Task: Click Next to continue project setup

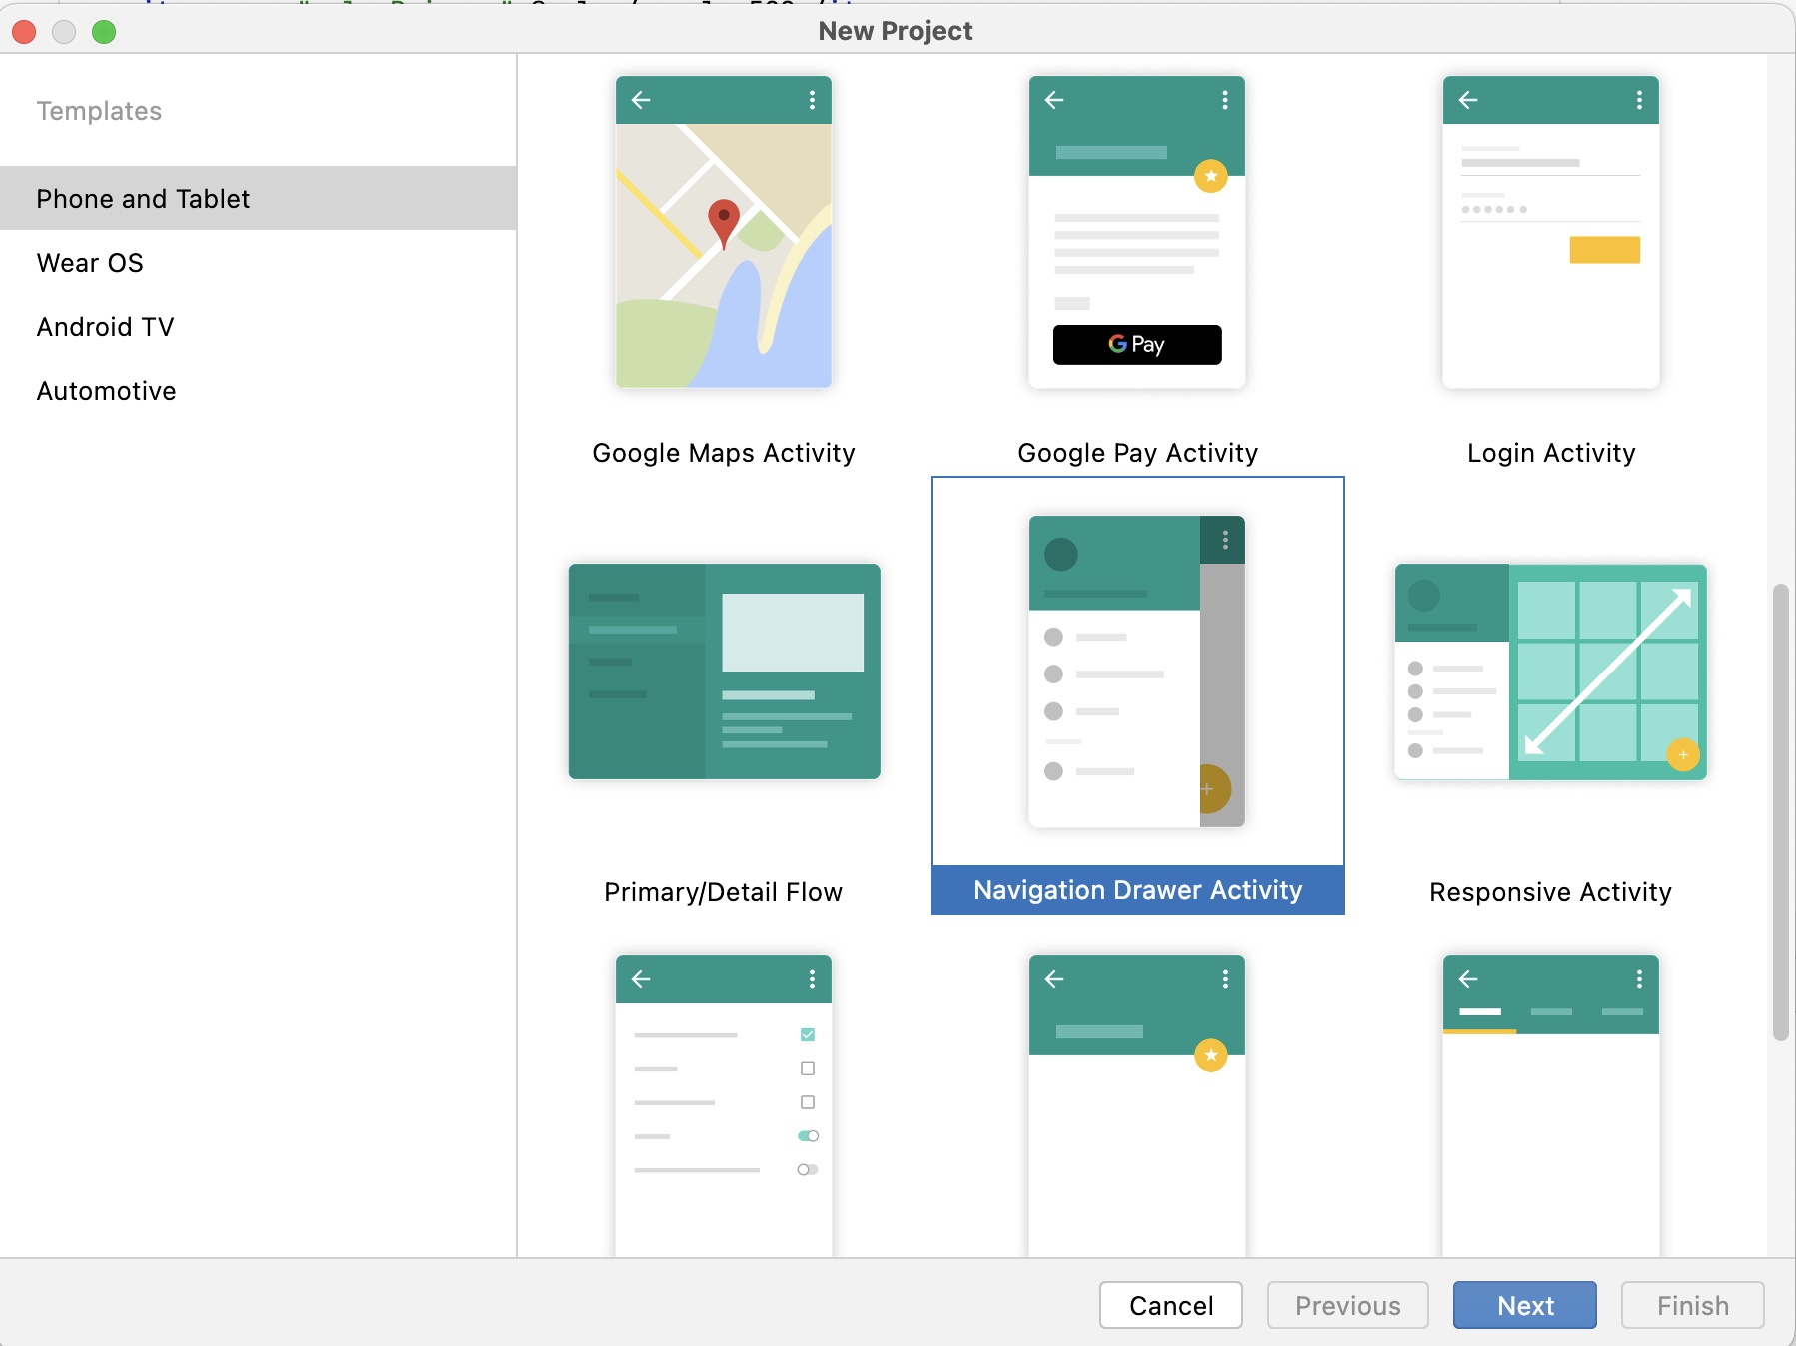Action: pos(1524,1305)
